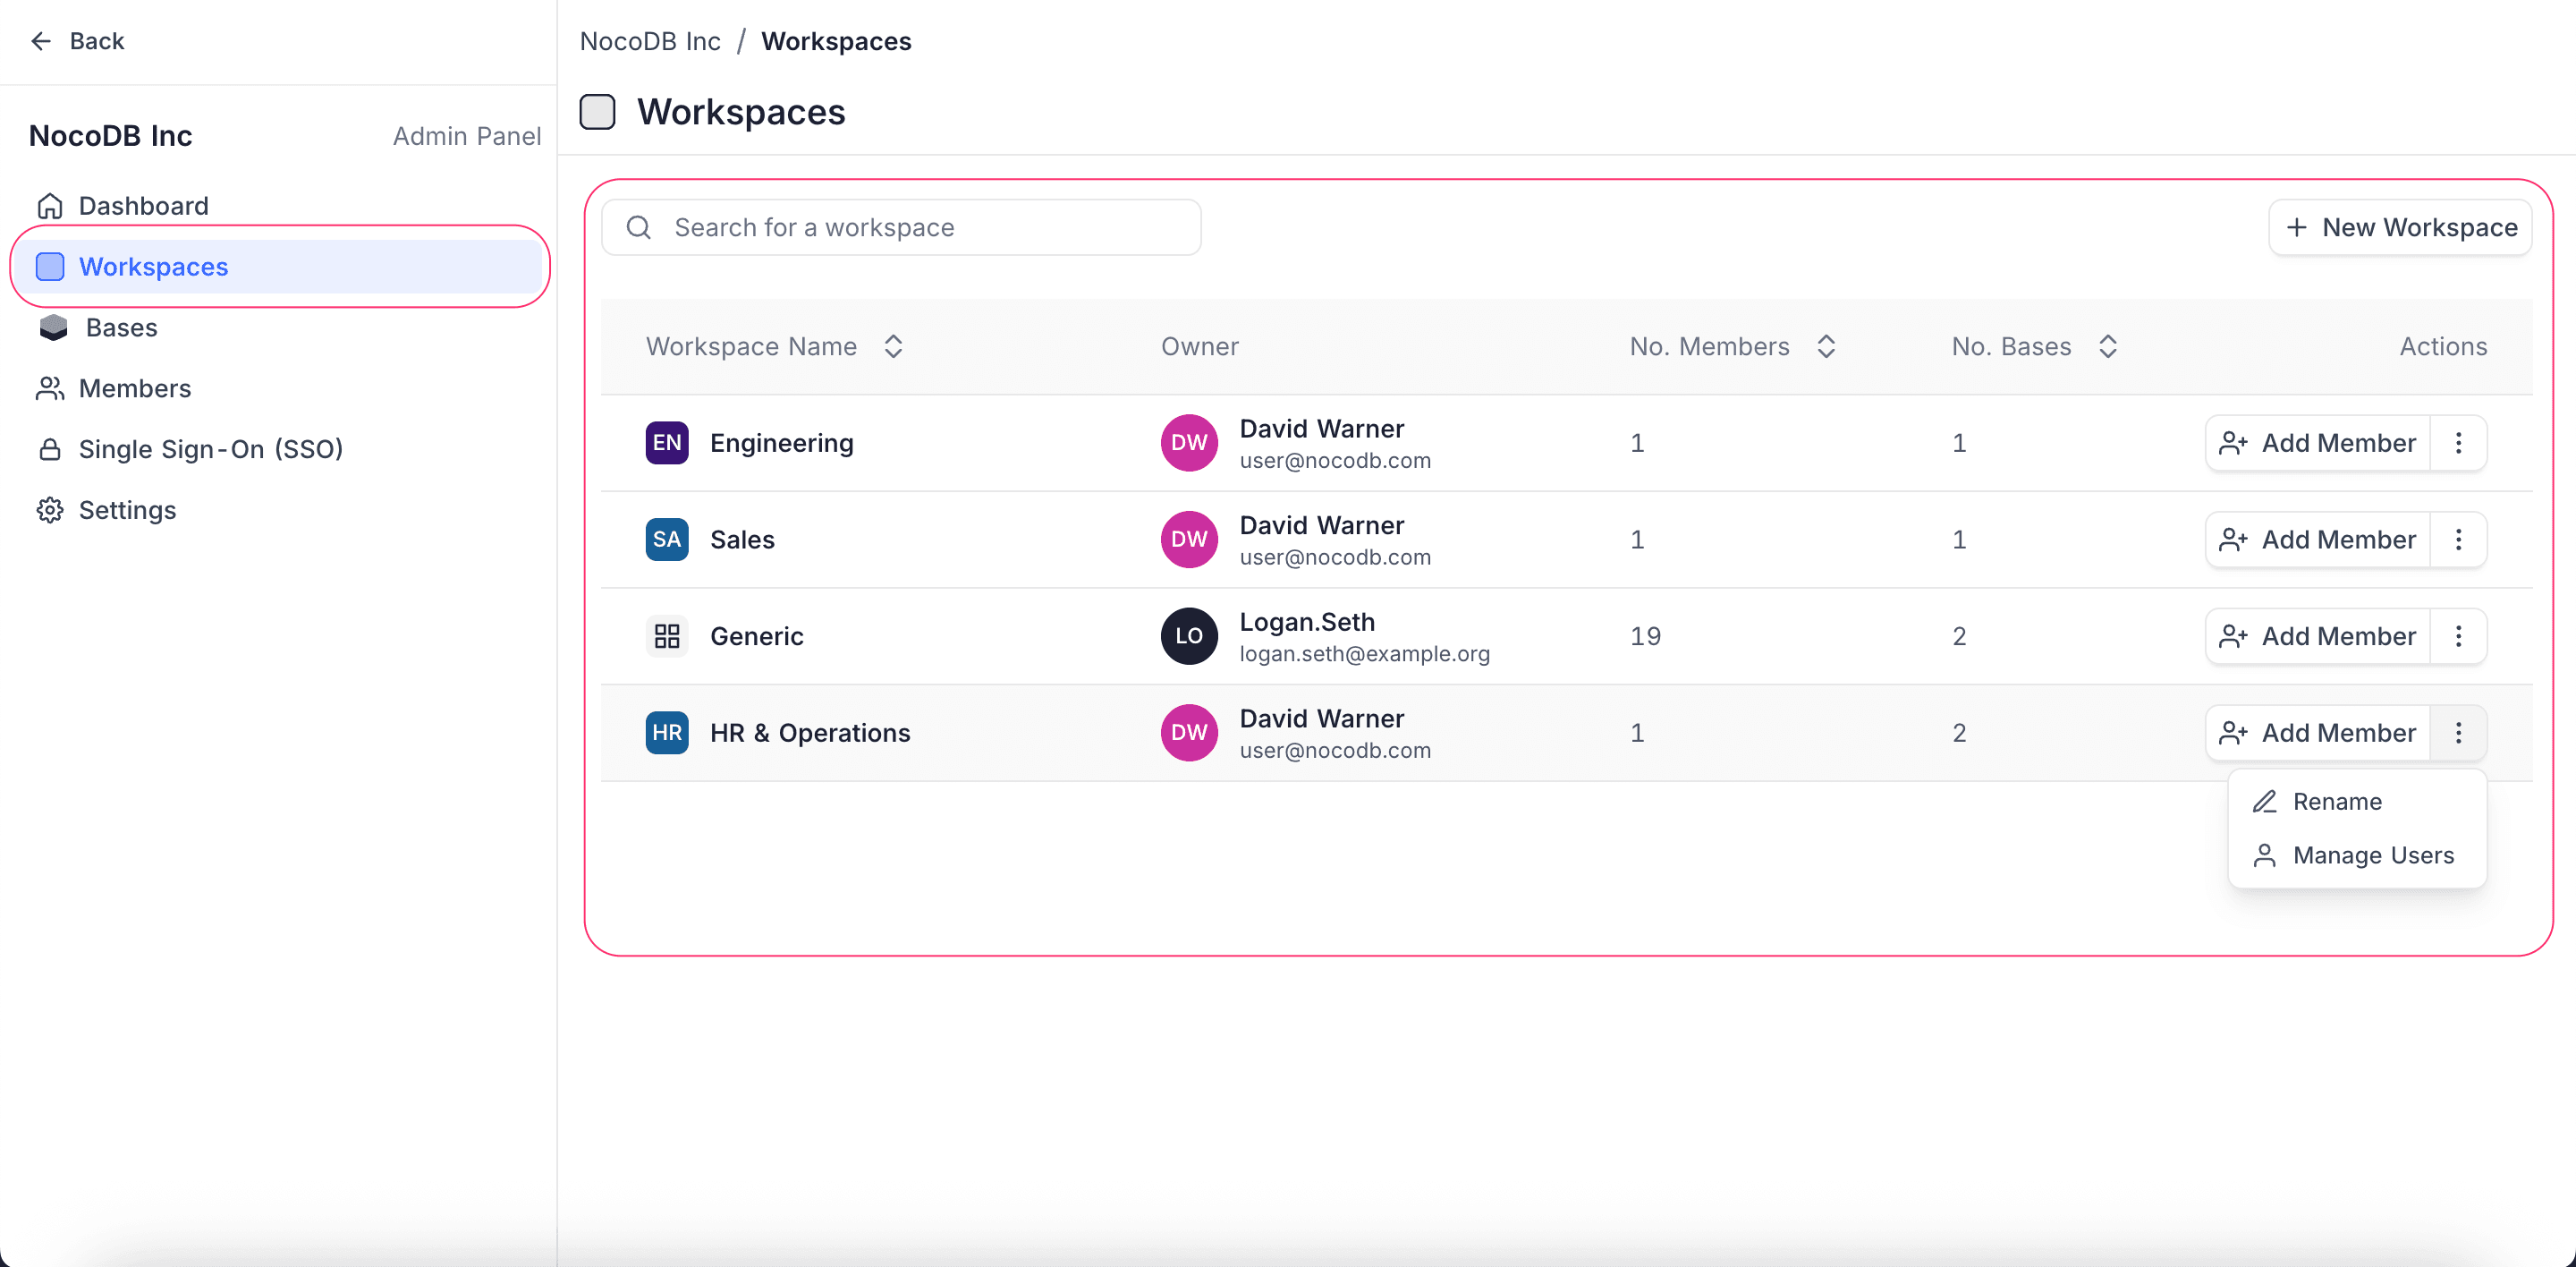Screen dimensions: 2576x1267
Task: Click the Back arrow icon
Action: (40, 41)
